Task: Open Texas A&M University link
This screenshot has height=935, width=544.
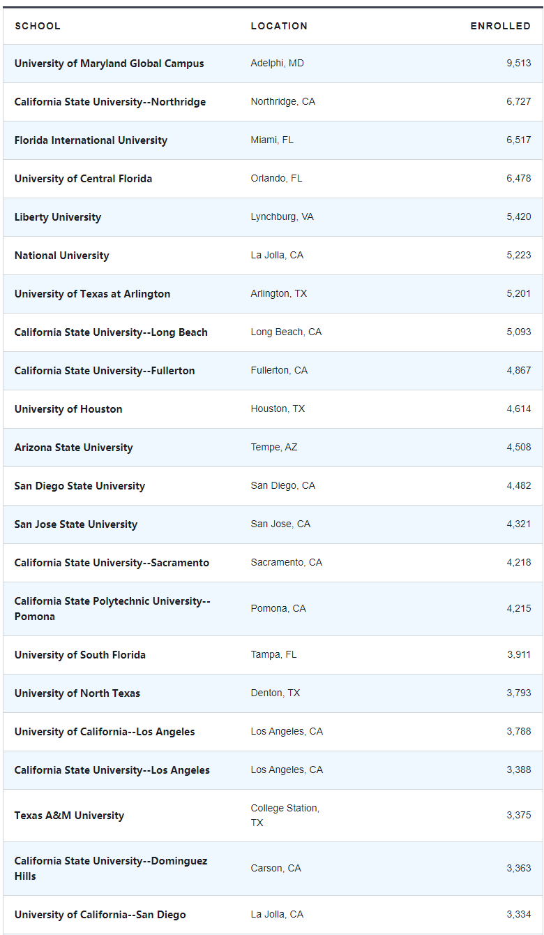Action: click(69, 816)
